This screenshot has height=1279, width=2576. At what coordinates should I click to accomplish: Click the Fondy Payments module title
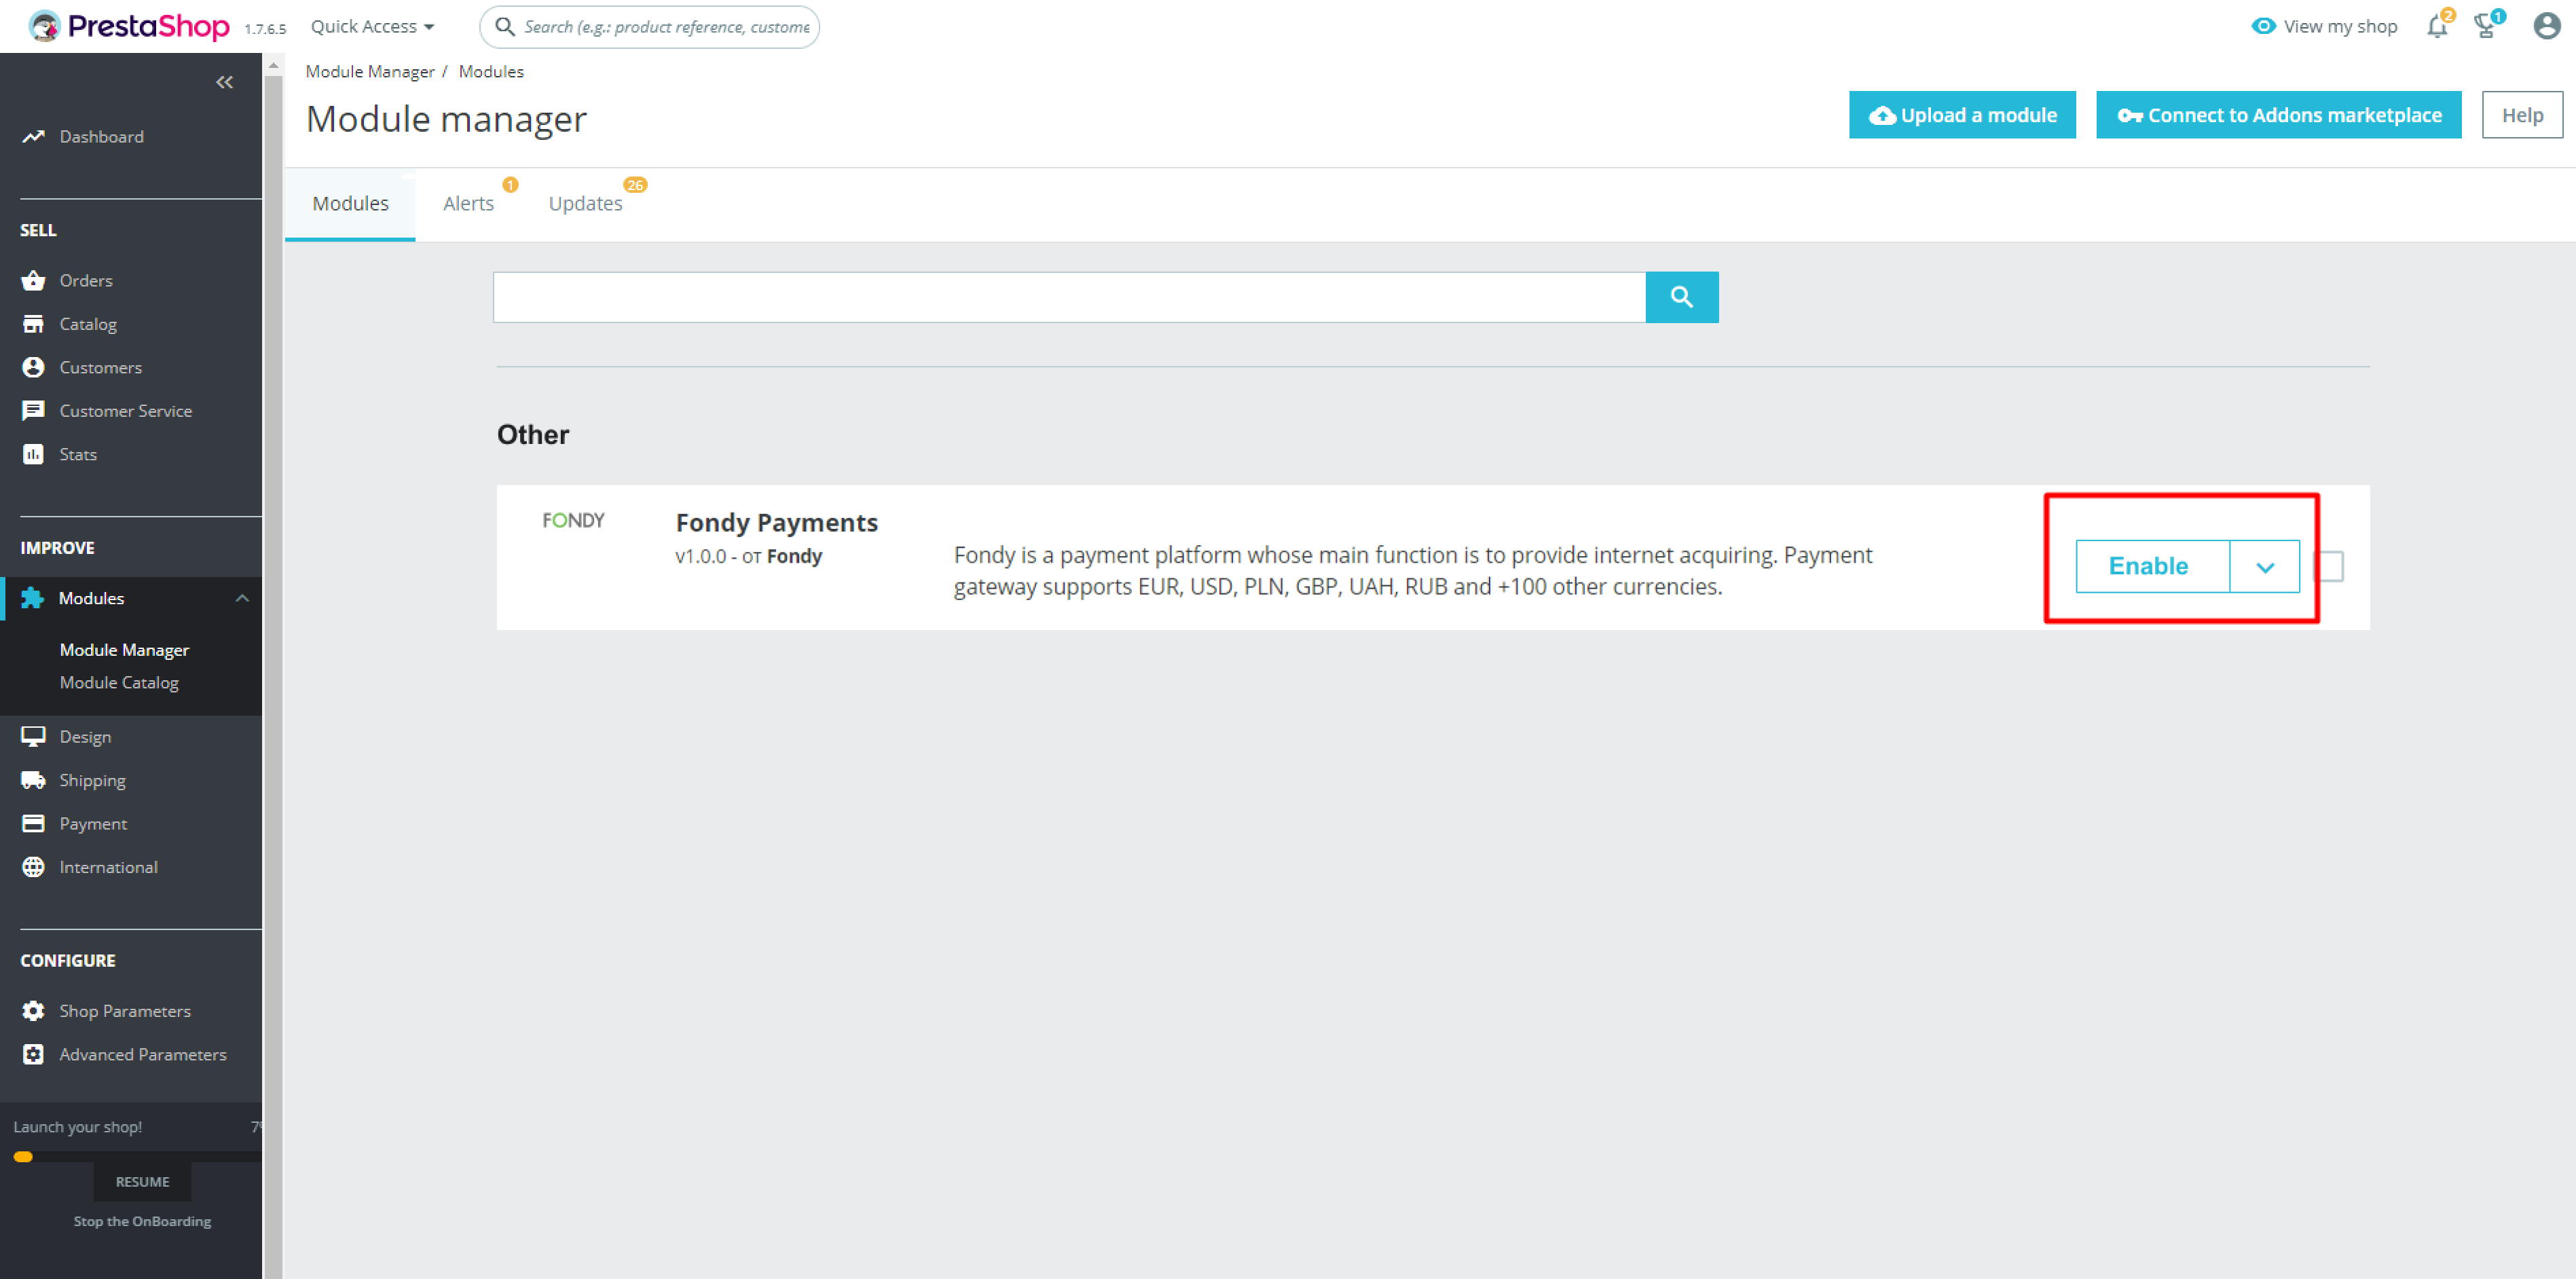(x=776, y=522)
